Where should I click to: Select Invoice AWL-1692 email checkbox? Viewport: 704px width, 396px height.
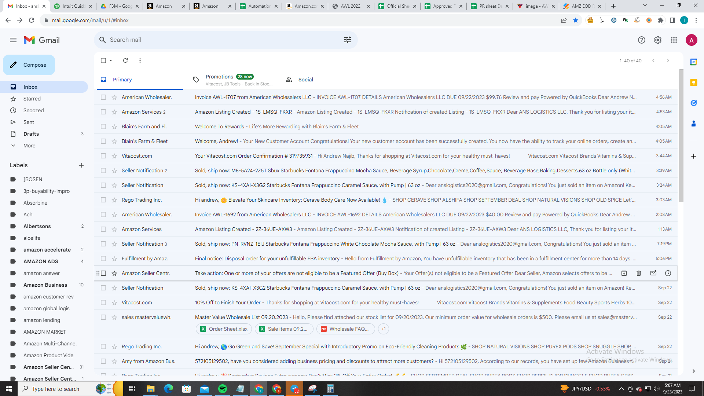[103, 214]
